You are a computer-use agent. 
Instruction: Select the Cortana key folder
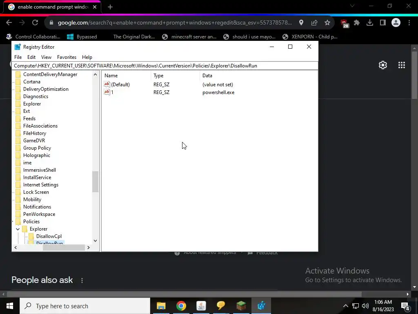(32, 82)
